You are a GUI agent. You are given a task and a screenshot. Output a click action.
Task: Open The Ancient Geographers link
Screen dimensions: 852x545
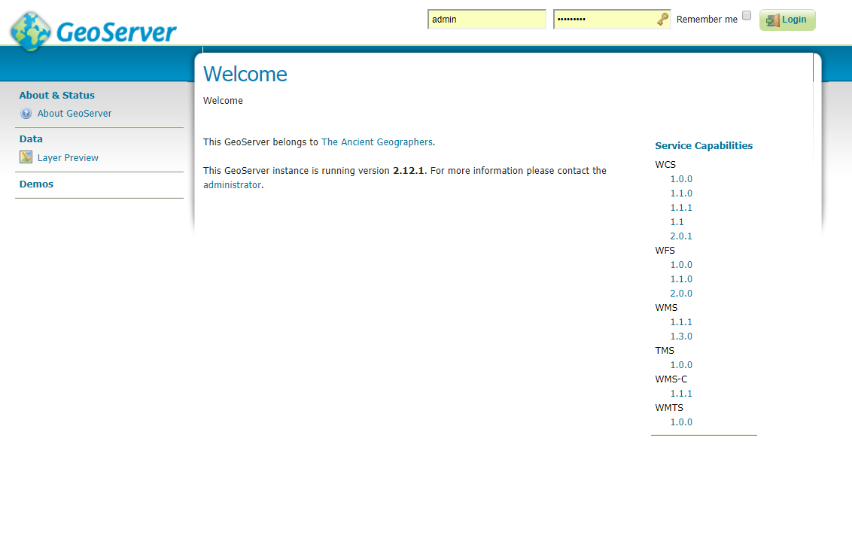(x=377, y=142)
